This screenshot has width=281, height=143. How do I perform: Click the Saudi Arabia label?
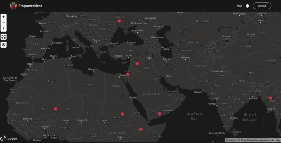coord(151,94)
